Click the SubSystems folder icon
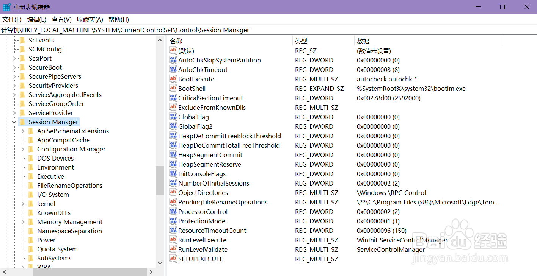The width and height of the screenshot is (537, 276). pyautogui.click(x=31, y=258)
